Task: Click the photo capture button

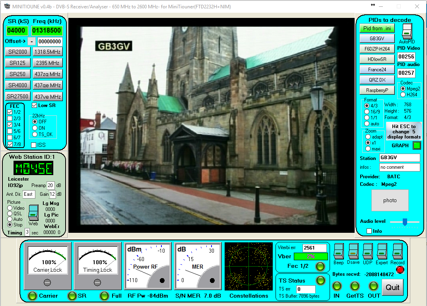Action: 390,200
